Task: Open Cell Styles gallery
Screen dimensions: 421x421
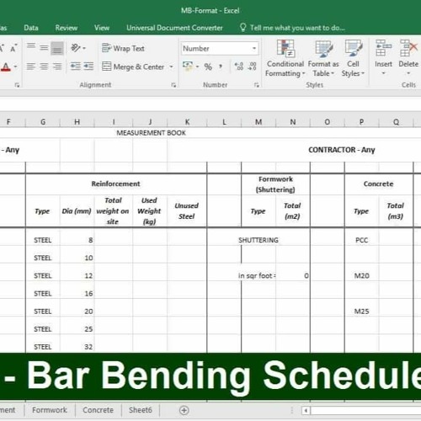Action: (x=353, y=58)
